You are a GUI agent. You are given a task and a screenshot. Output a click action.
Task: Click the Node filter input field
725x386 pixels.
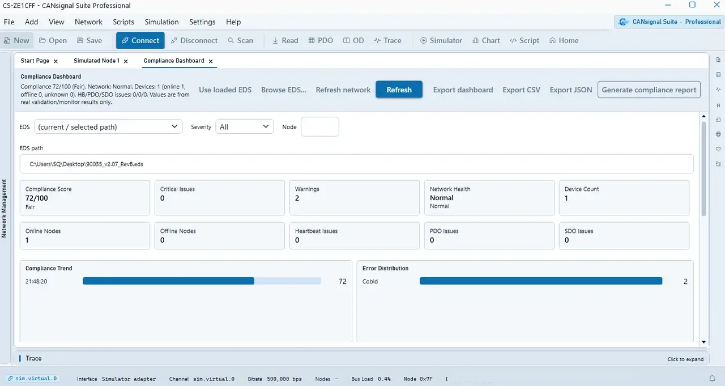(x=320, y=127)
